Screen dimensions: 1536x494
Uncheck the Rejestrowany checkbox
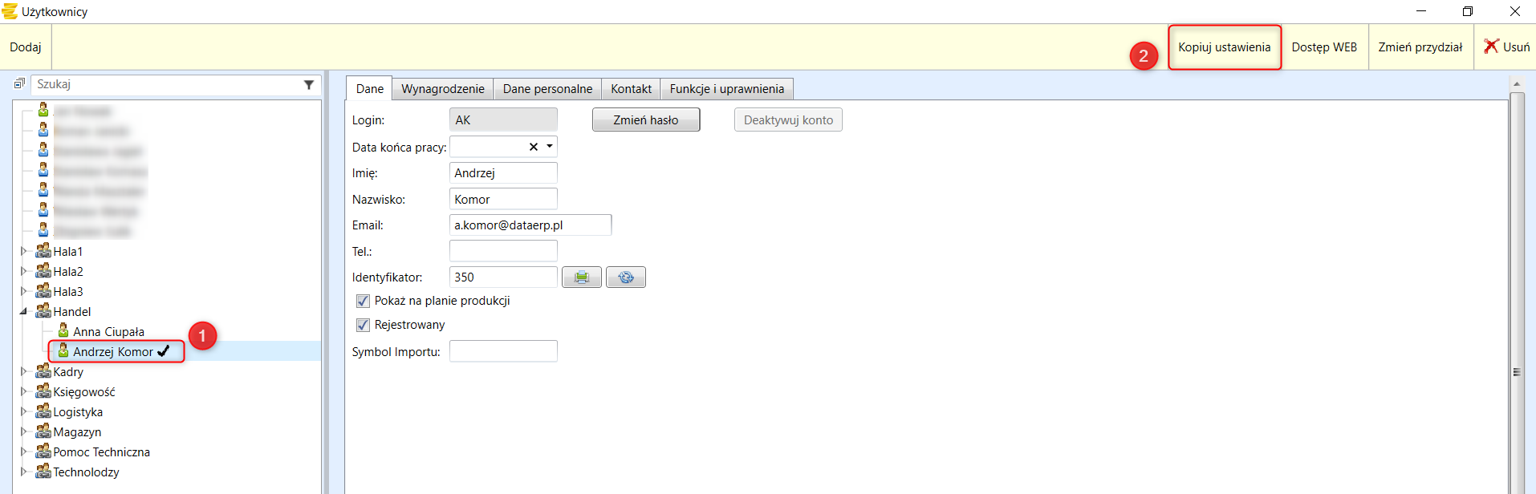[x=363, y=325]
